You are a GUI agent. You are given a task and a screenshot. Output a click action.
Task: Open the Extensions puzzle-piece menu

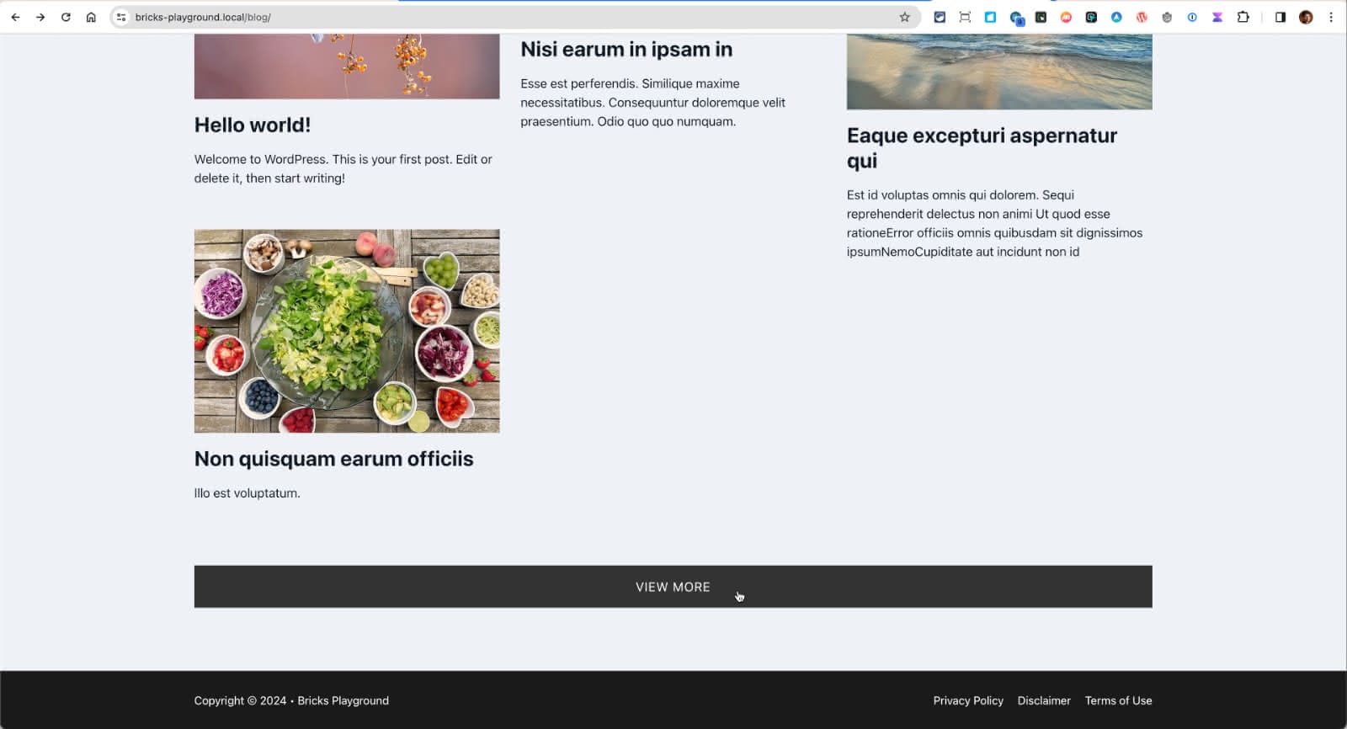pos(1243,17)
